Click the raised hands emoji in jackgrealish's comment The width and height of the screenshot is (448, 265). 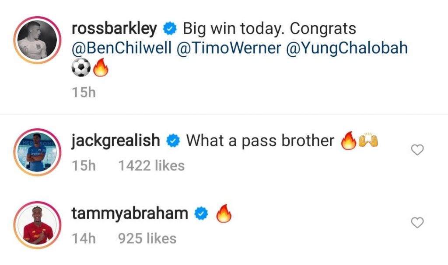pos(368,140)
